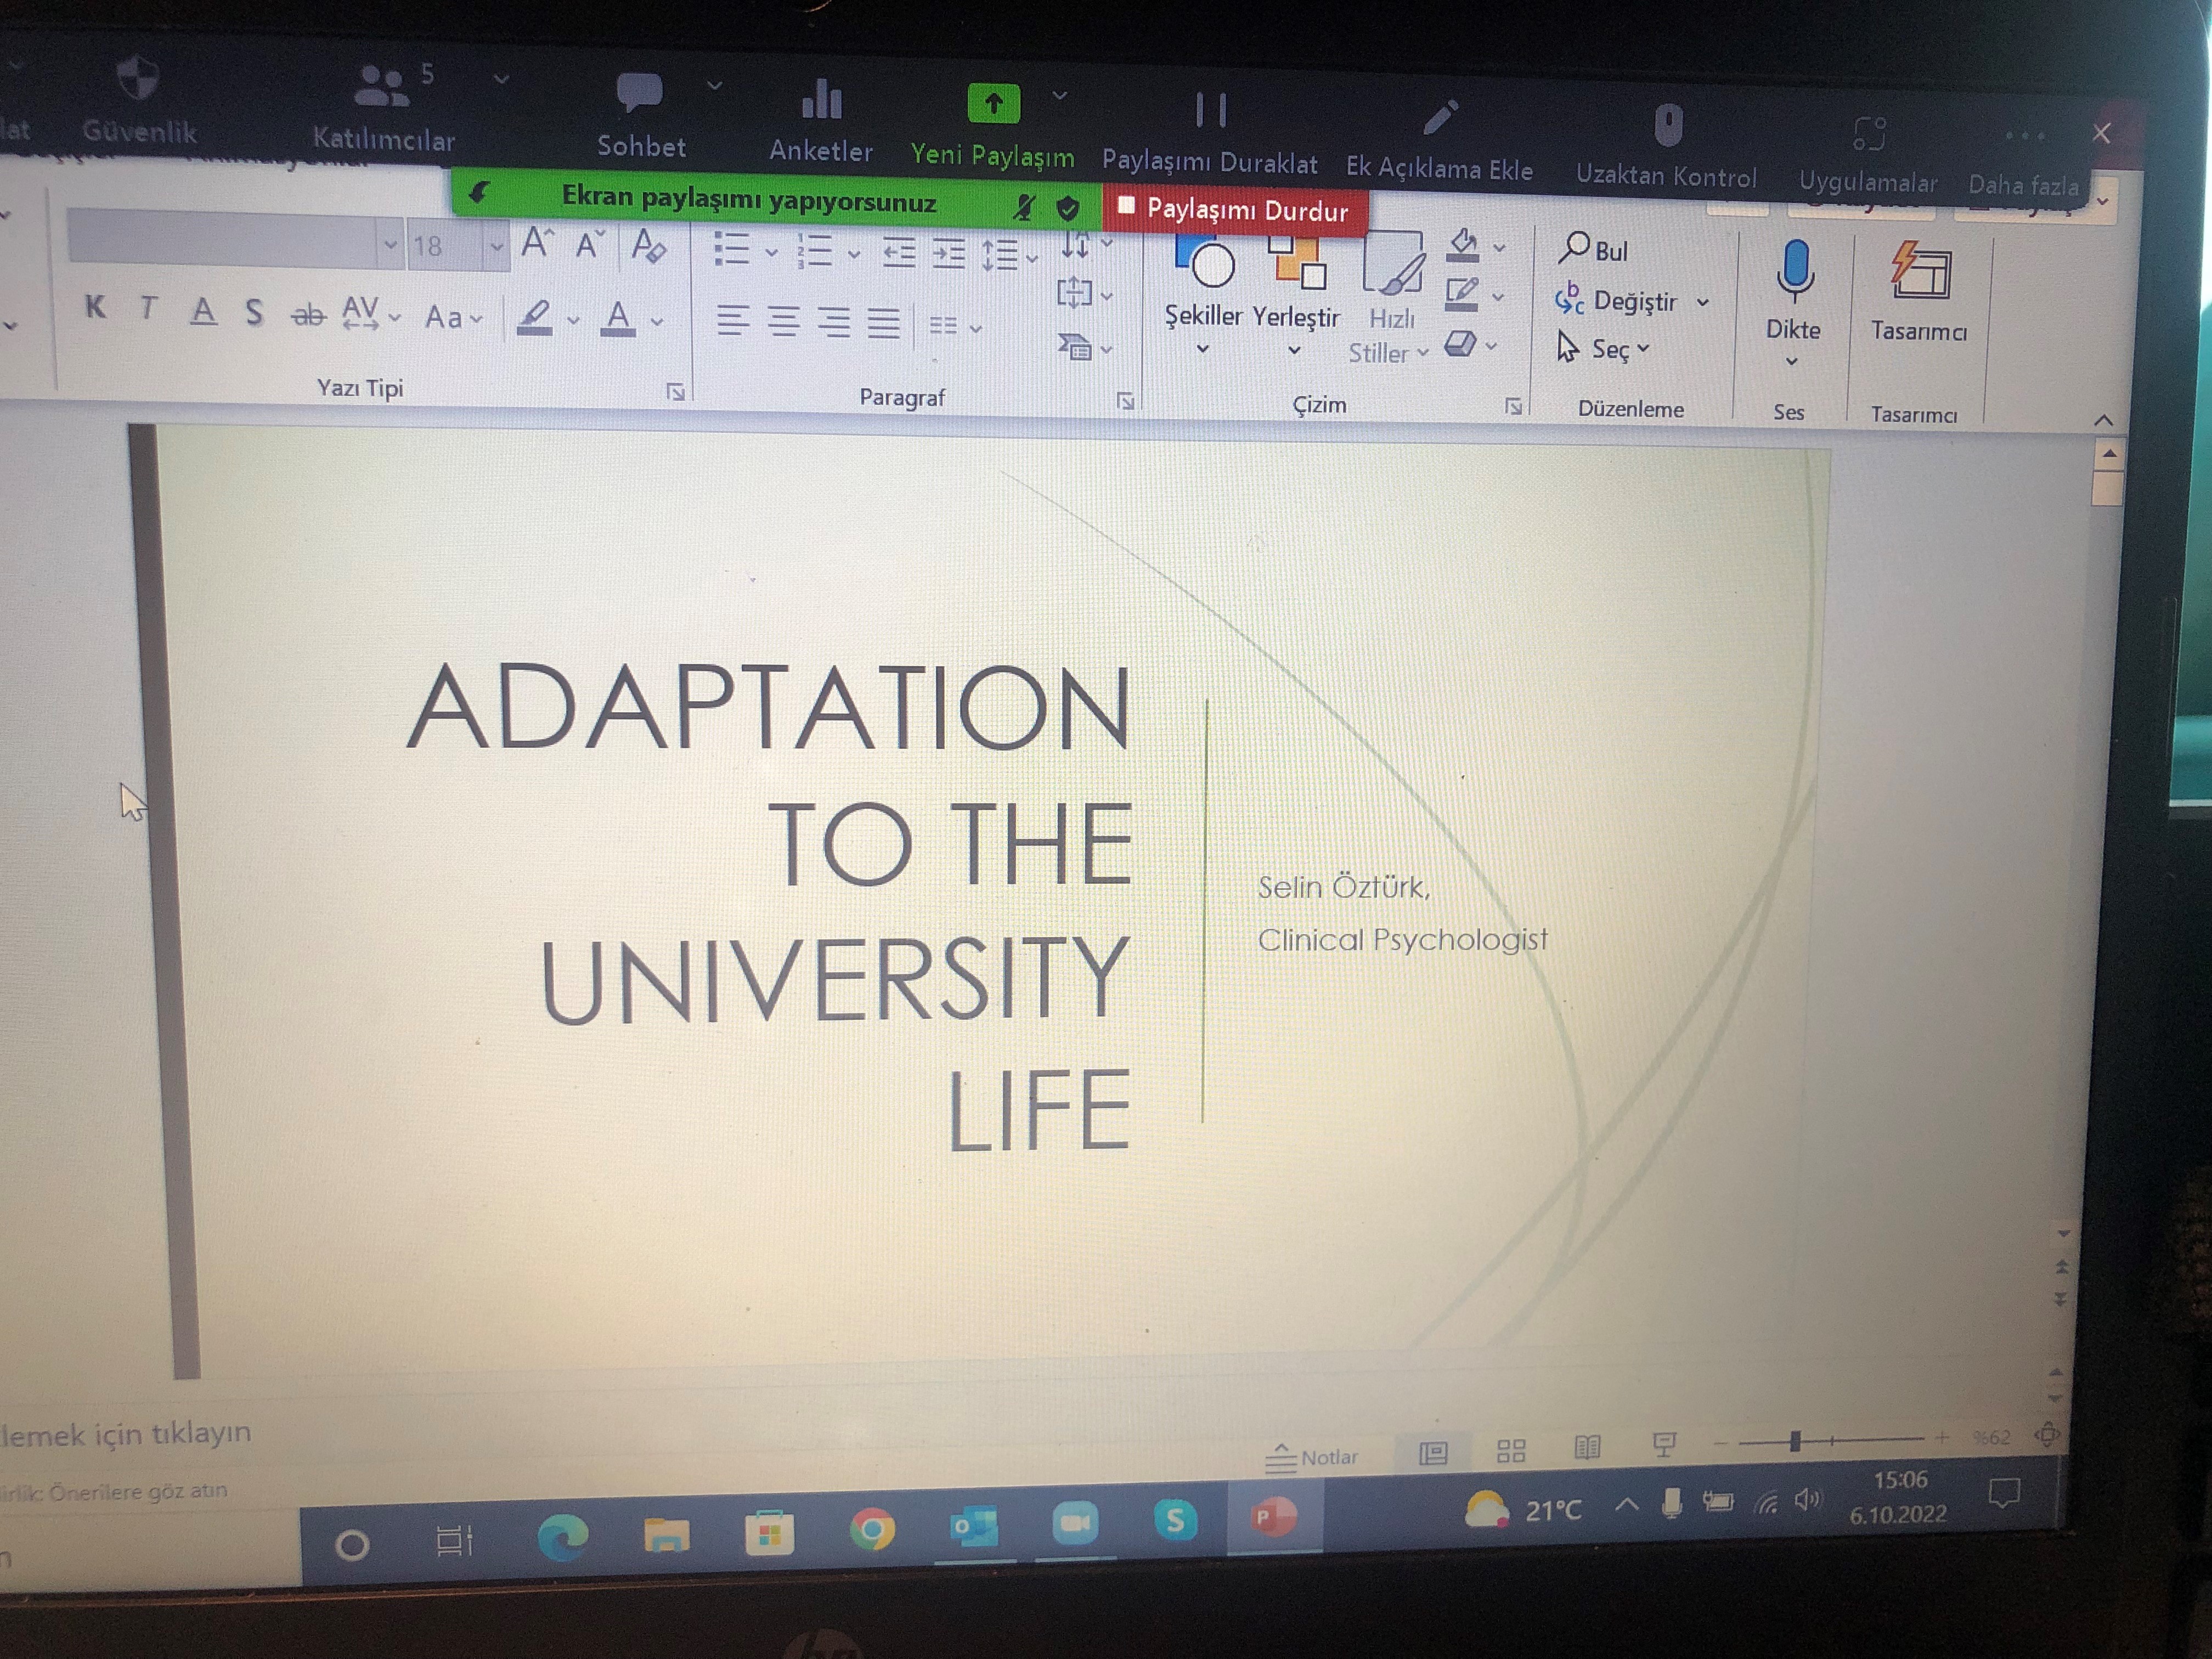Expand the Değiştir dropdown arrow
This screenshot has height=1659, width=2212.
click(1703, 302)
